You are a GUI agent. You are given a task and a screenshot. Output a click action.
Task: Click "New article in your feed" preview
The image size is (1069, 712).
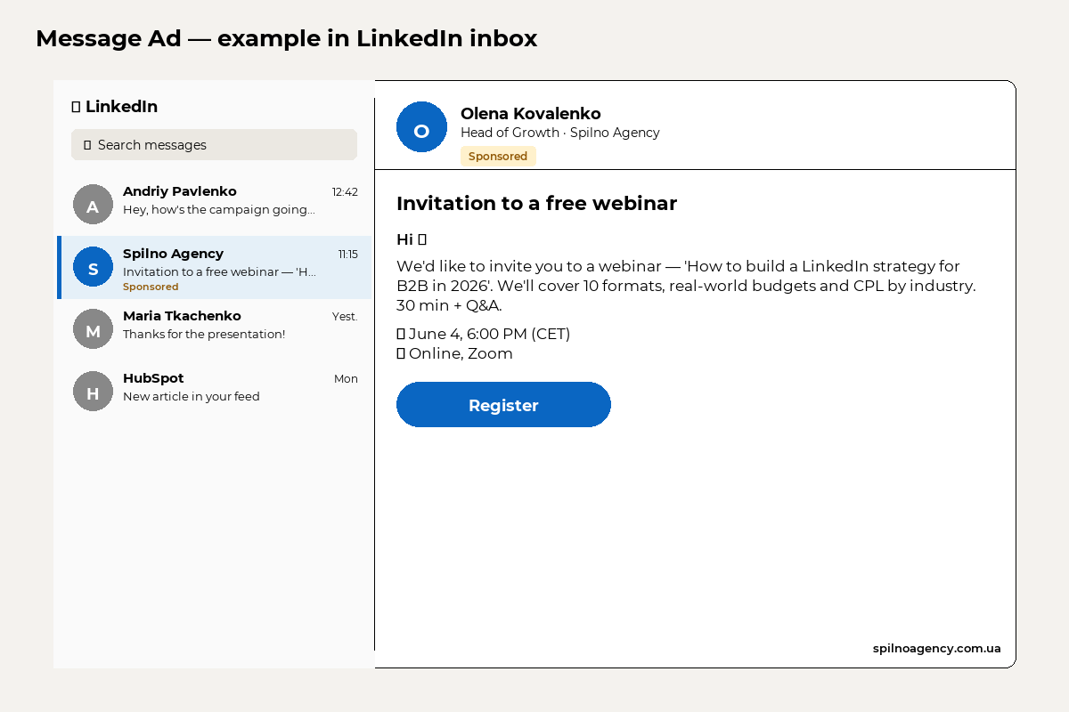click(x=192, y=396)
